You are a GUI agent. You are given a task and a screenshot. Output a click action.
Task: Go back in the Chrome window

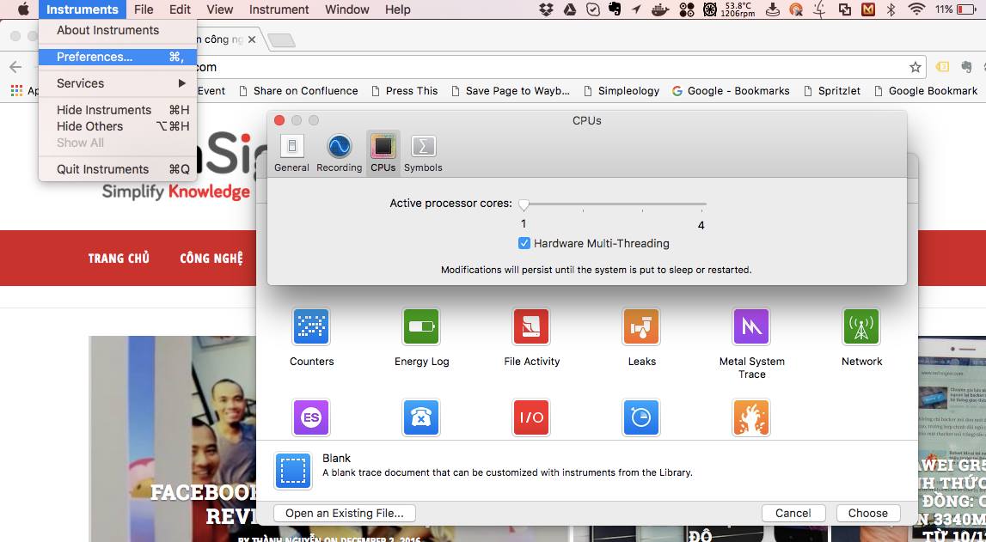pos(15,67)
